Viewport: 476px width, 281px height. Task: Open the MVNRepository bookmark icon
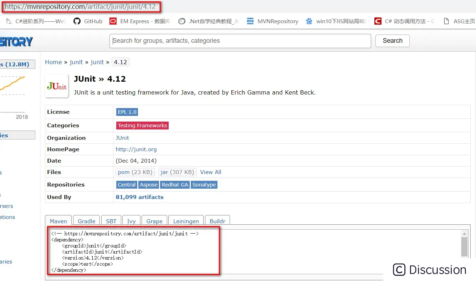pyautogui.click(x=250, y=21)
